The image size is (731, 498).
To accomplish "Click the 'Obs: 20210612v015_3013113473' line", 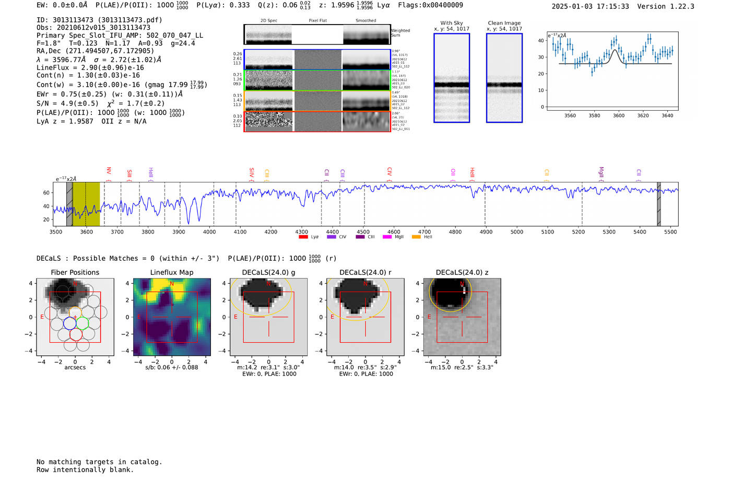I will [x=93, y=28].
